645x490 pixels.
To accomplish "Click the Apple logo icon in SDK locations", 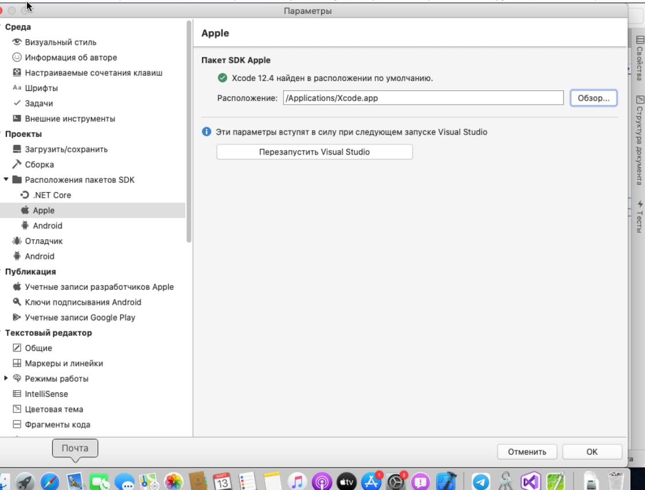I will [x=25, y=210].
